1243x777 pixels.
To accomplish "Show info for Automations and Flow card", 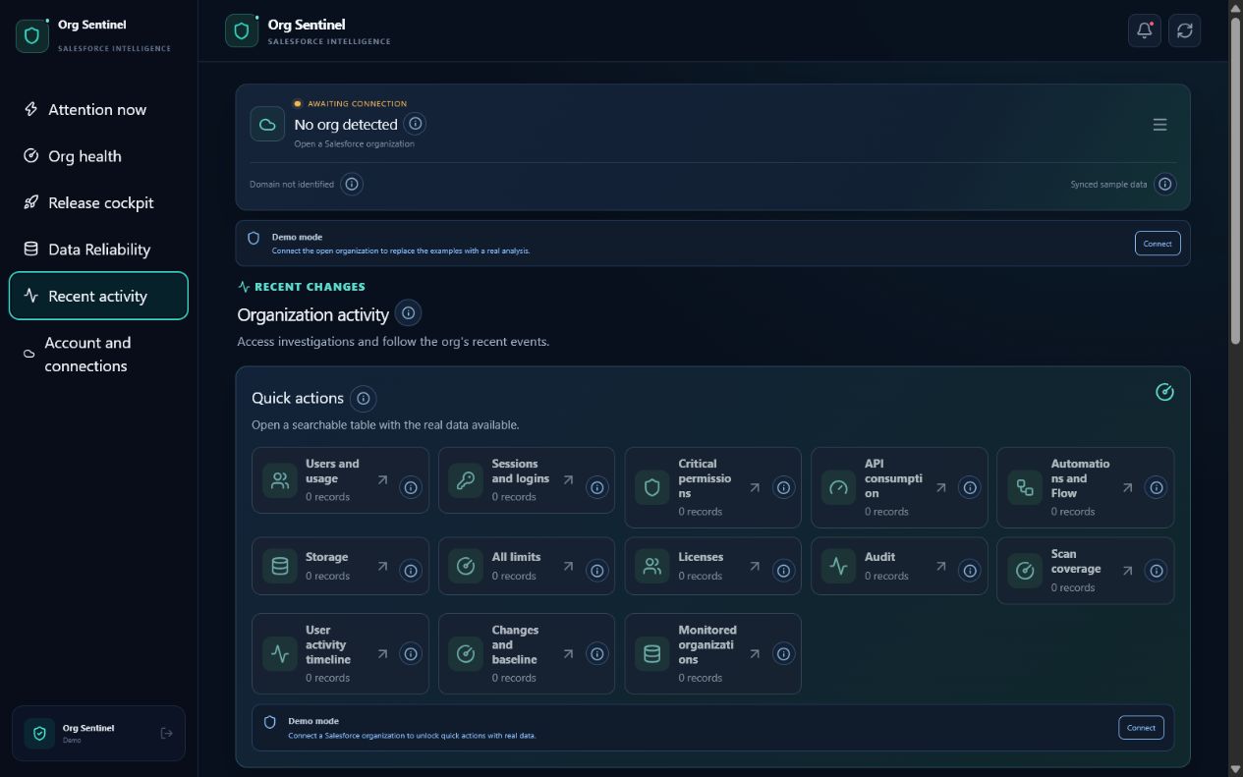I will 1157,487.
